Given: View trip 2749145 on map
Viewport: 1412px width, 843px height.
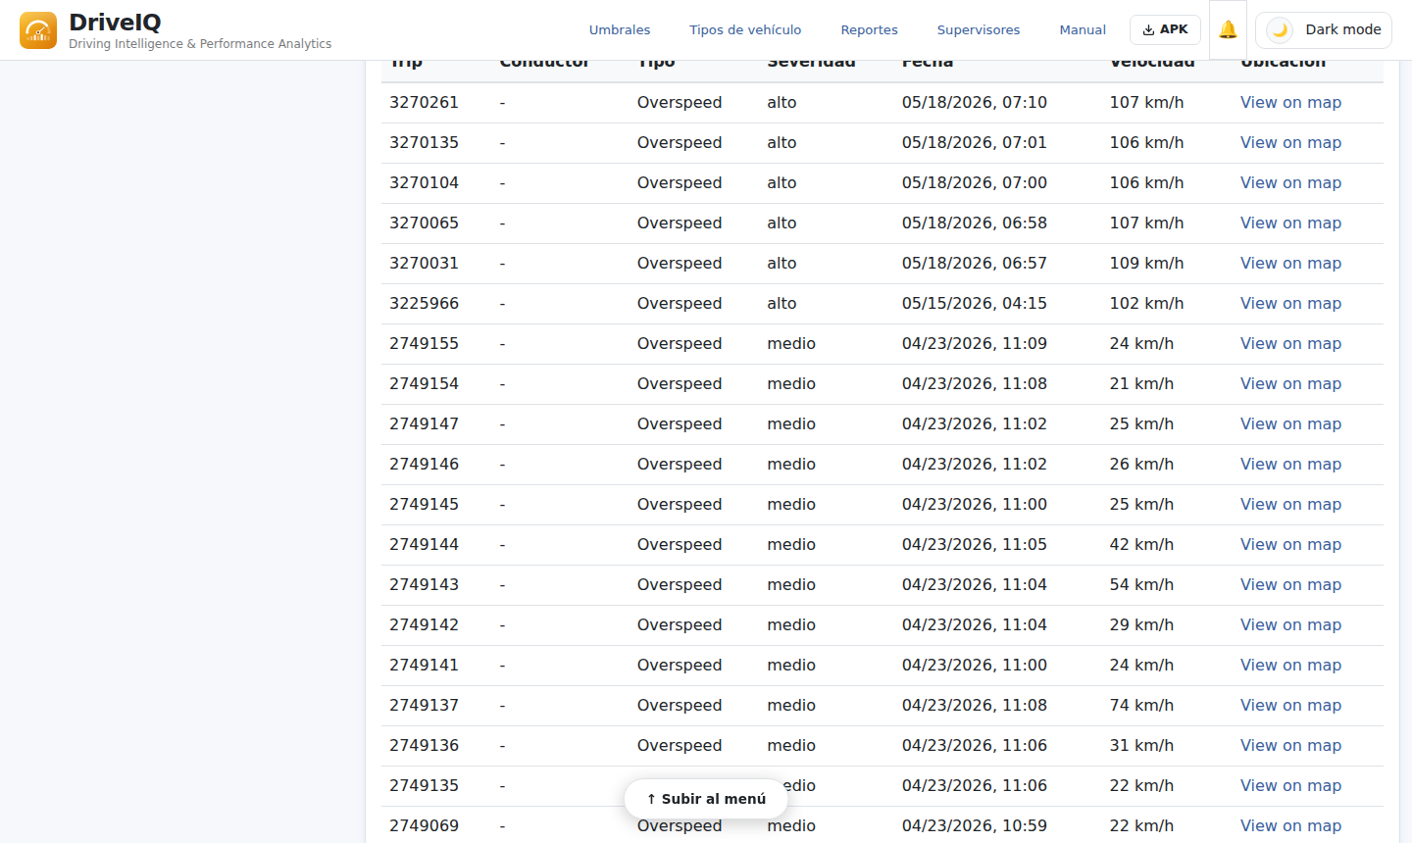Looking at the screenshot, I should [1290, 505].
